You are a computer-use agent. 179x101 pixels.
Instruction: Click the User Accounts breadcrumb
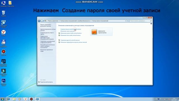[100, 21]
